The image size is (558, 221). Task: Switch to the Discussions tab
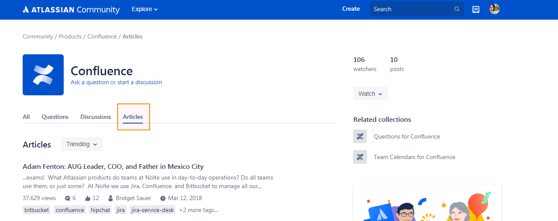[x=96, y=117]
